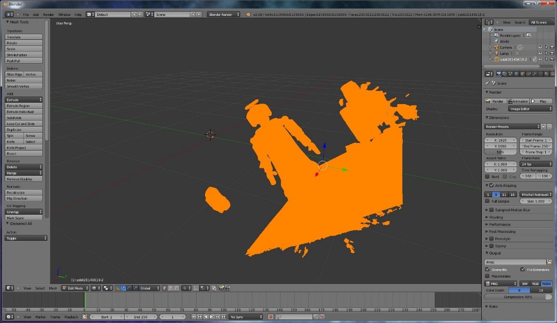Viewport: 557px width, 323px height.
Task: Click the timeline record button icon
Action: click(270, 317)
